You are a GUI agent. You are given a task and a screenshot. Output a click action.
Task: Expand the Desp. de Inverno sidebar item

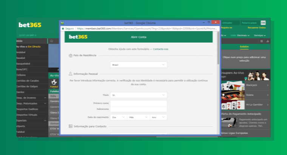coord(45,98)
